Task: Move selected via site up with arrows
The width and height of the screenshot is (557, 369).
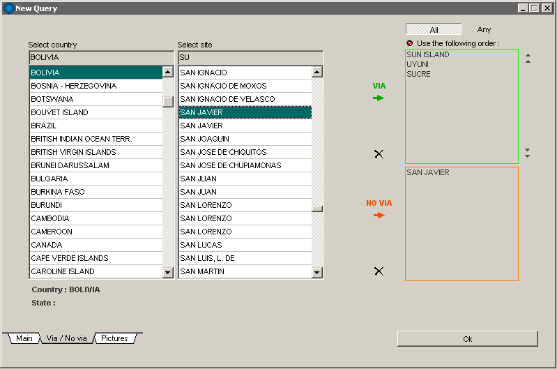Action: click(x=528, y=59)
